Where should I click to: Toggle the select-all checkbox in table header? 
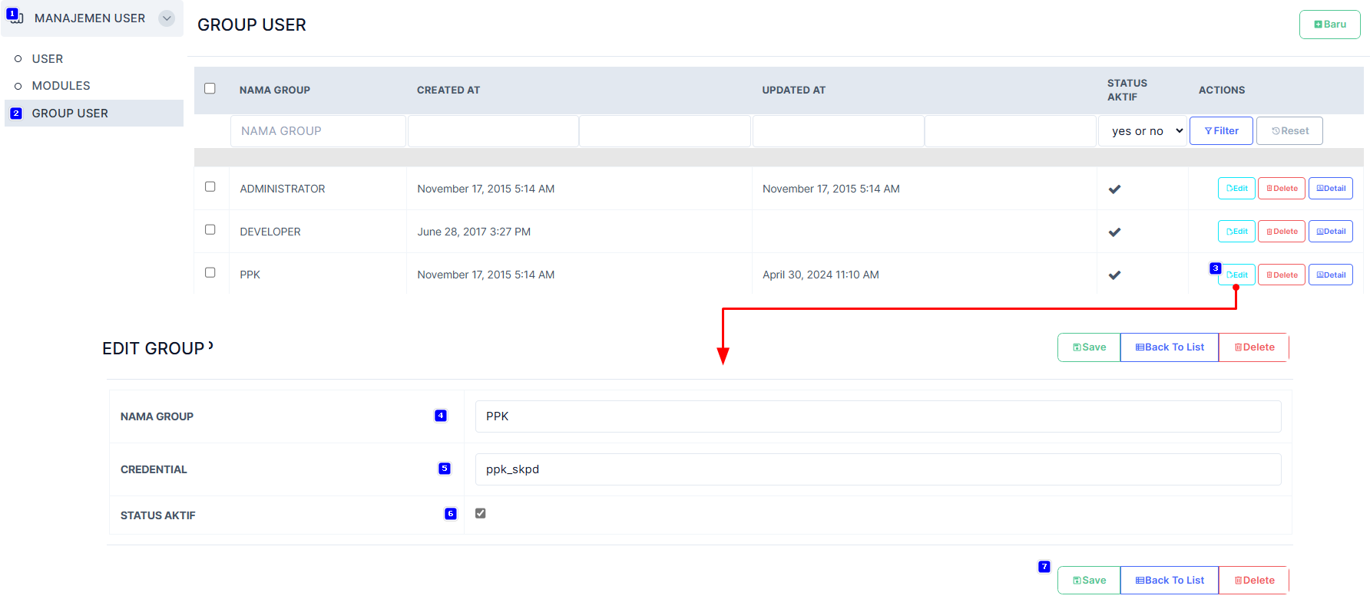[210, 88]
